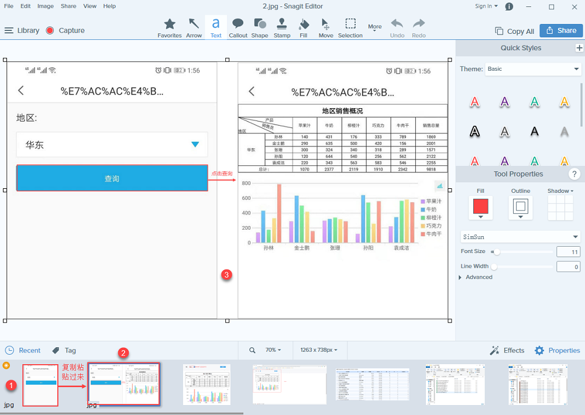Open the Sign In dropdown
Viewport: 585px width, 415px height.
tap(486, 6)
